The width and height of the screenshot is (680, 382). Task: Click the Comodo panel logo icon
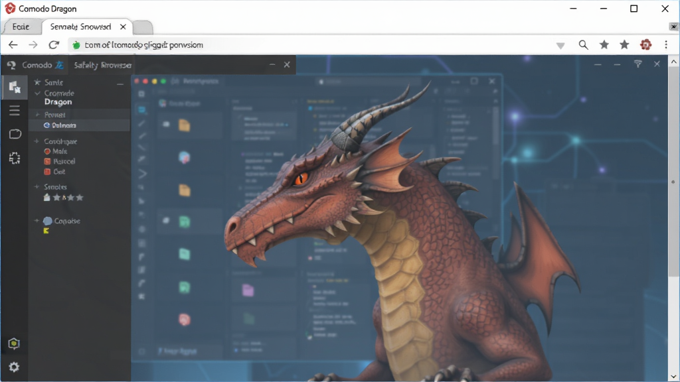tap(11, 65)
